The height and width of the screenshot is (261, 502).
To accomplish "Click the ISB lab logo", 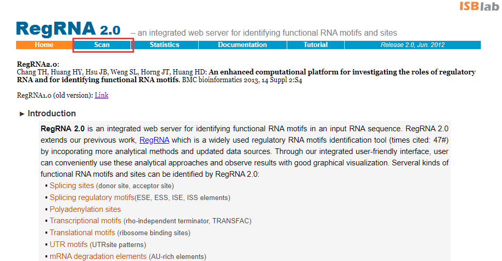I will click(x=479, y=7).
